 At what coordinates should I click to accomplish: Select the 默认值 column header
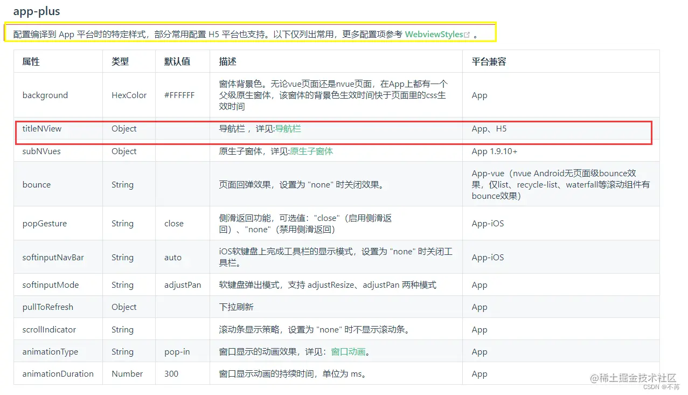click(x=178, y=61)
